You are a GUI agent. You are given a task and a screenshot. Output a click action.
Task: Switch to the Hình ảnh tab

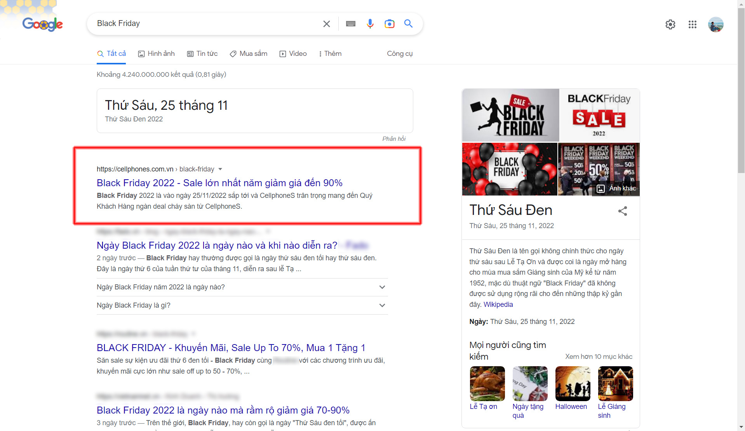(157, 54)
